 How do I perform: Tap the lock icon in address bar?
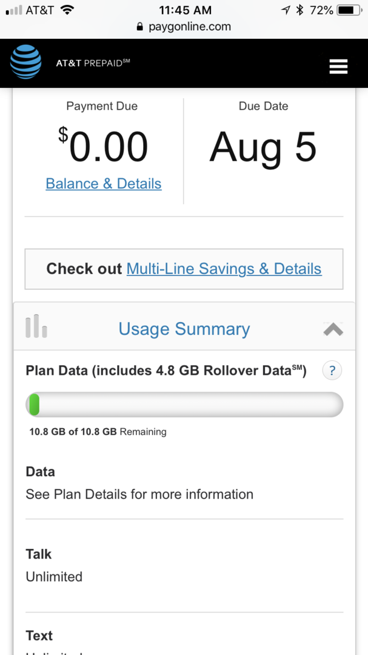(x=140, y=27)
